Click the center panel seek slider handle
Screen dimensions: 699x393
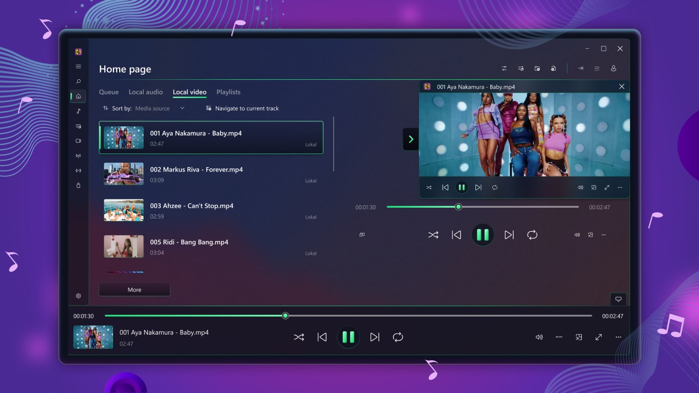tap(458, 207)
